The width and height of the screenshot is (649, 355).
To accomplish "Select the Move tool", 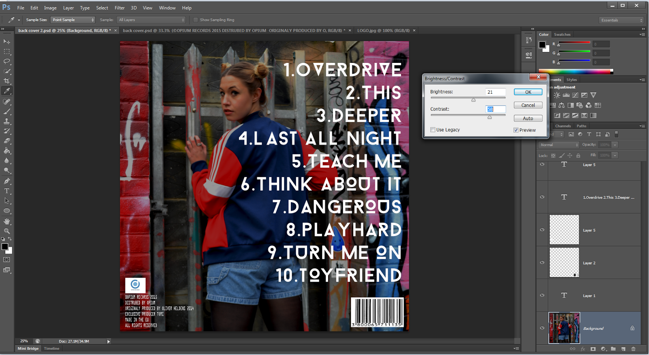I will [x=7, y=41].
